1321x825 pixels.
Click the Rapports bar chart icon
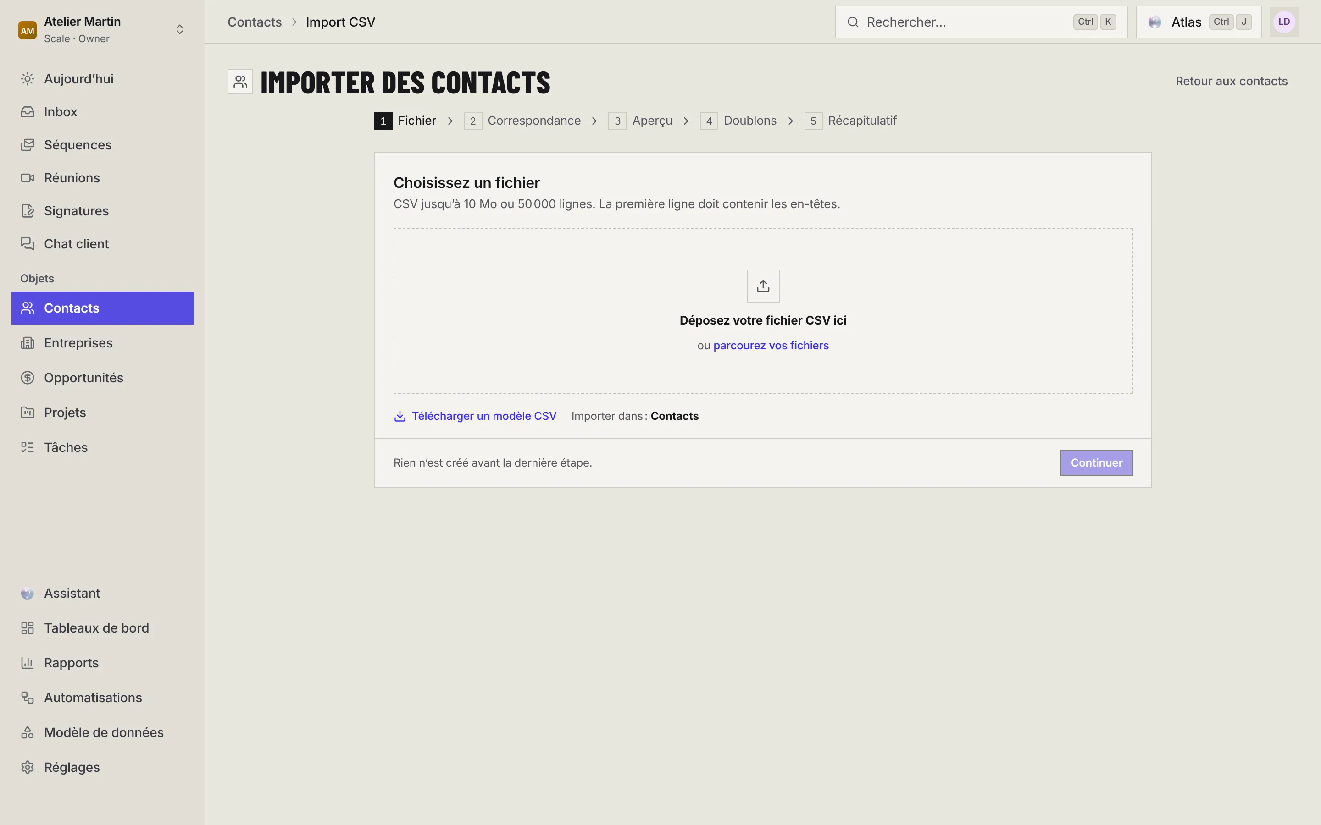[x=28, y=663]
